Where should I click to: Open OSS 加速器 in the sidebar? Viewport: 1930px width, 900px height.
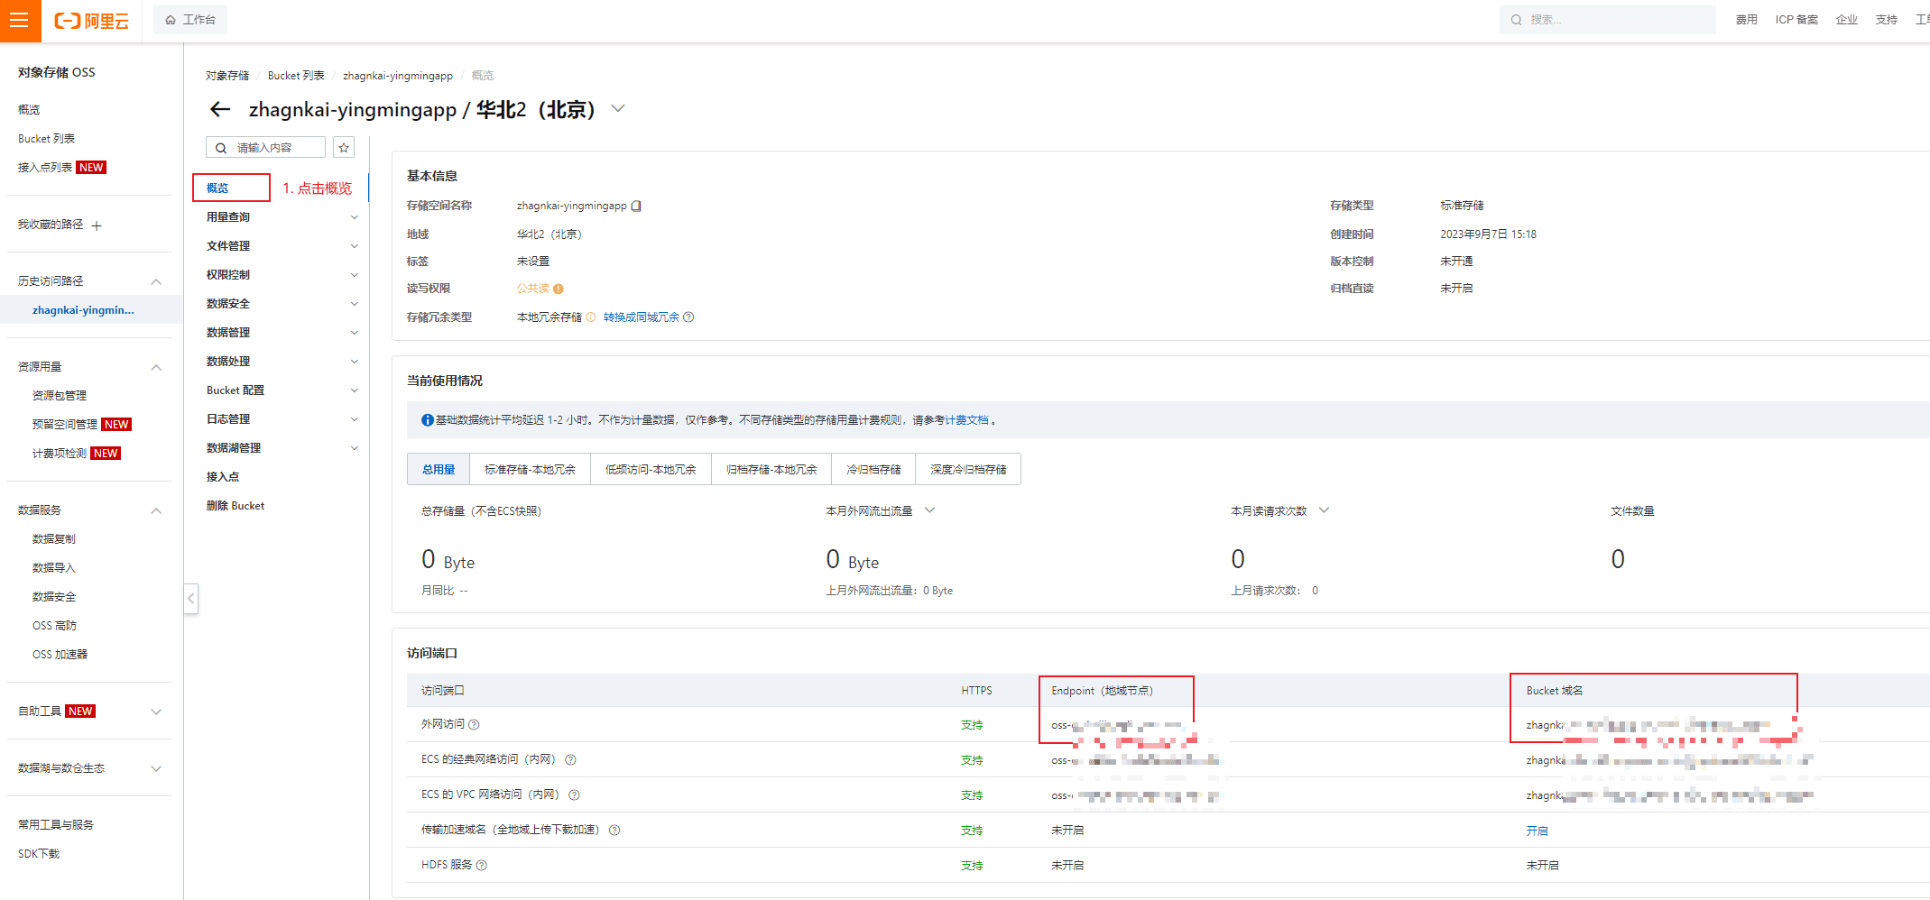[60, 655]
